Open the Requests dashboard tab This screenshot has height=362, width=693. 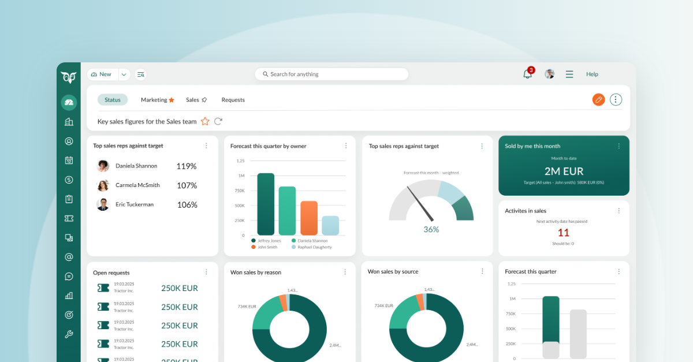point(233,99)
